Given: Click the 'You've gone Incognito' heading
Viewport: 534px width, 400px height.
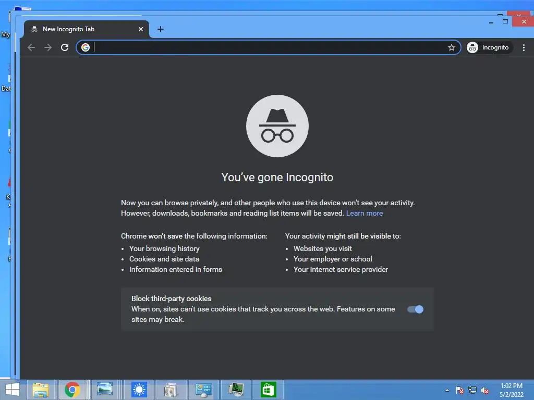Looking at the screenshot, I should [x=277, y=177].
